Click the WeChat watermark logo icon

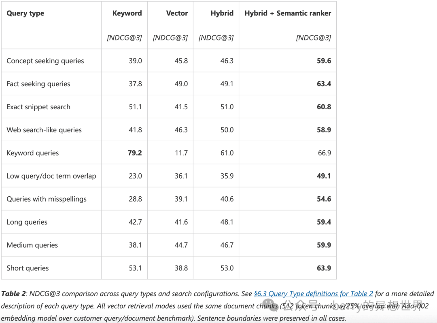(x=272, y=305)
